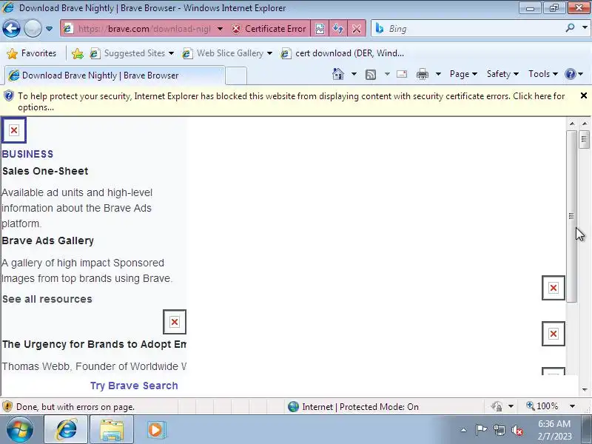Open a new blank tab
592x444 pixels.
(236, 75)
